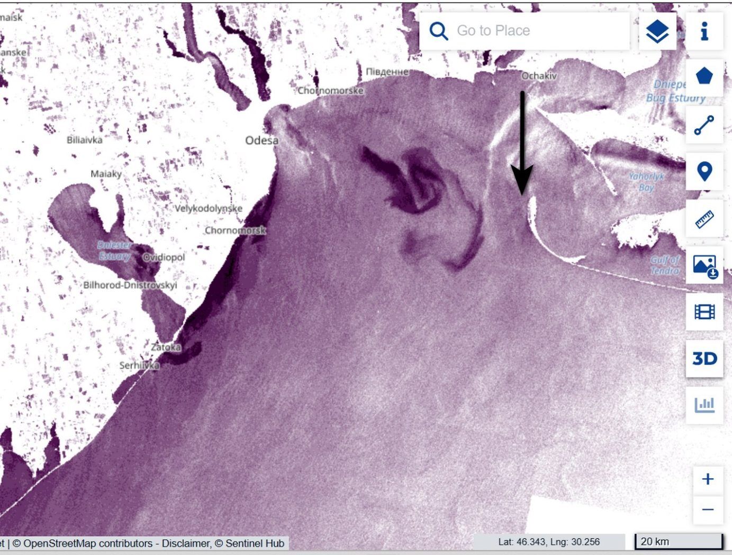This screenshot has width=732, height=555.
Task: Click the Velykodolynske place label
Action: (x=208, y=208)
